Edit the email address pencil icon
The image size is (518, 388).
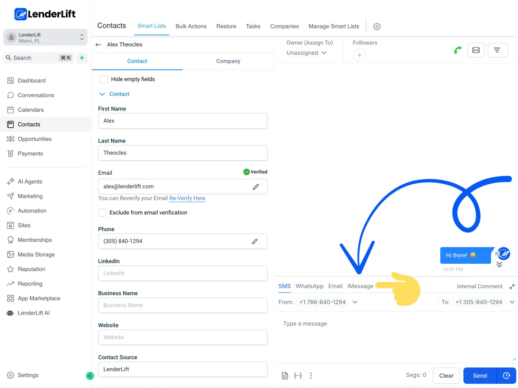point(256,187)
